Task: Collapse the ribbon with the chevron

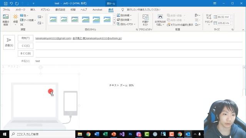Action: 243,30
